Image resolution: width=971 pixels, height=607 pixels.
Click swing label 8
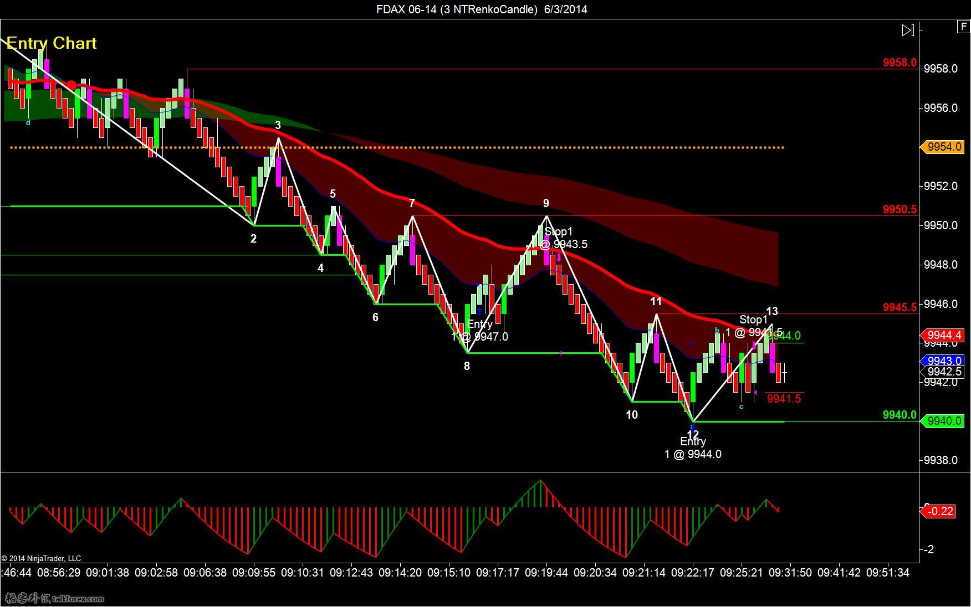pos(467,366)
